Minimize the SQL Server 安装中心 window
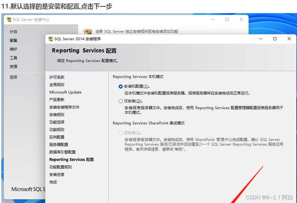This screenshot has width=297, height=203. click(213, 19)
